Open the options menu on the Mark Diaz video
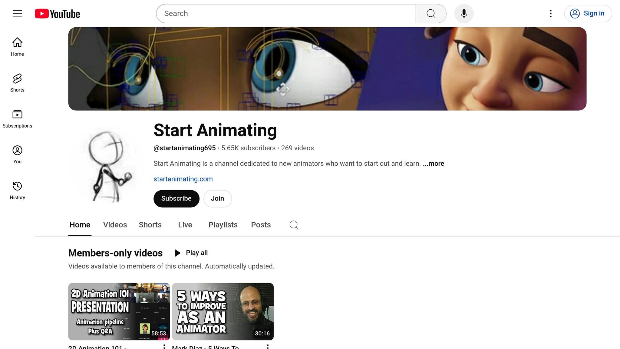Screen dimensions: 620x349 [268, 347]
